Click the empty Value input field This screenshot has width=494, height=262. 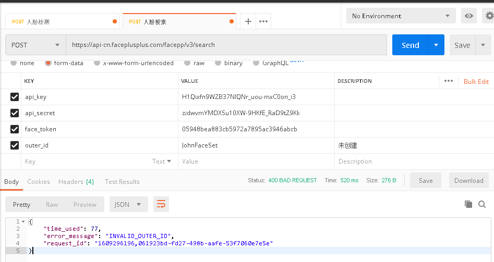(256, 161)
